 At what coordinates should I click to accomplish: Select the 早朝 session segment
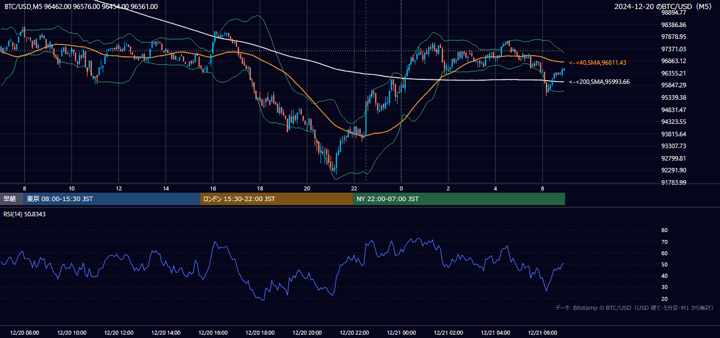12,199
